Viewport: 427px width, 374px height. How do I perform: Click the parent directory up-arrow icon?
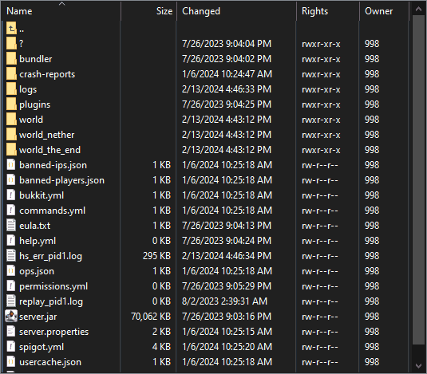[11, 28]
